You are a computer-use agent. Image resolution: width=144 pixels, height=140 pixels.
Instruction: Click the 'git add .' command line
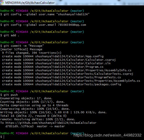pos(10,35)
